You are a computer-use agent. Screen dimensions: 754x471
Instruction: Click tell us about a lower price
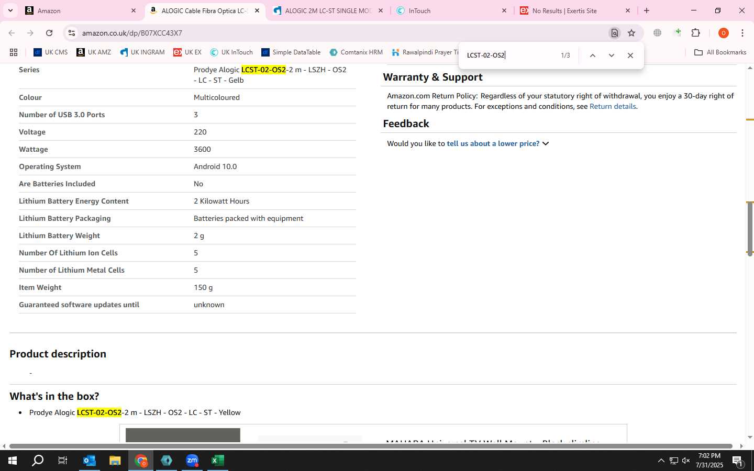click(x=493, y=143)
